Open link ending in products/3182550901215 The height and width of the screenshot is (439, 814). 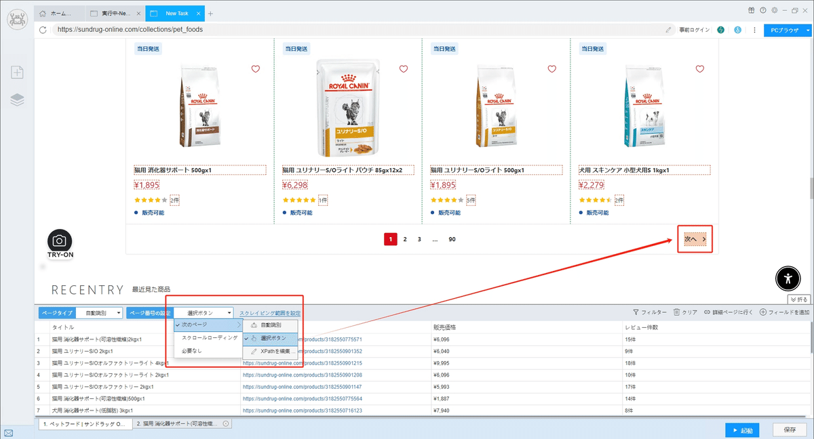(x=303, y=363)
